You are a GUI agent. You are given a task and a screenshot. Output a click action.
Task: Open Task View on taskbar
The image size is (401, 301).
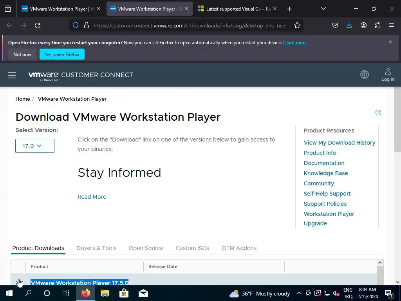pyautogui.click(x=66, y=293)
